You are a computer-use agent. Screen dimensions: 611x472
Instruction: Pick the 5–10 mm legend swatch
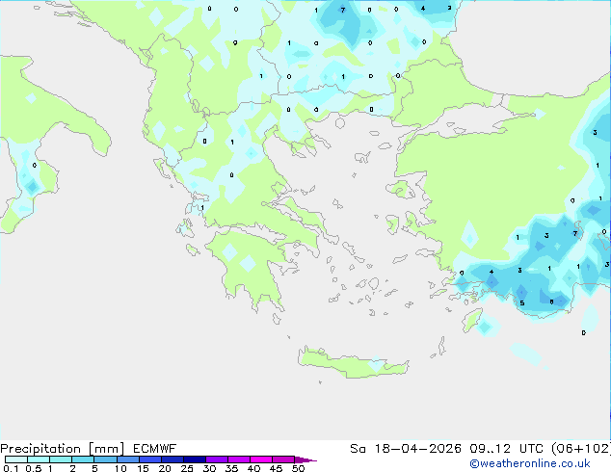(105, 459)
